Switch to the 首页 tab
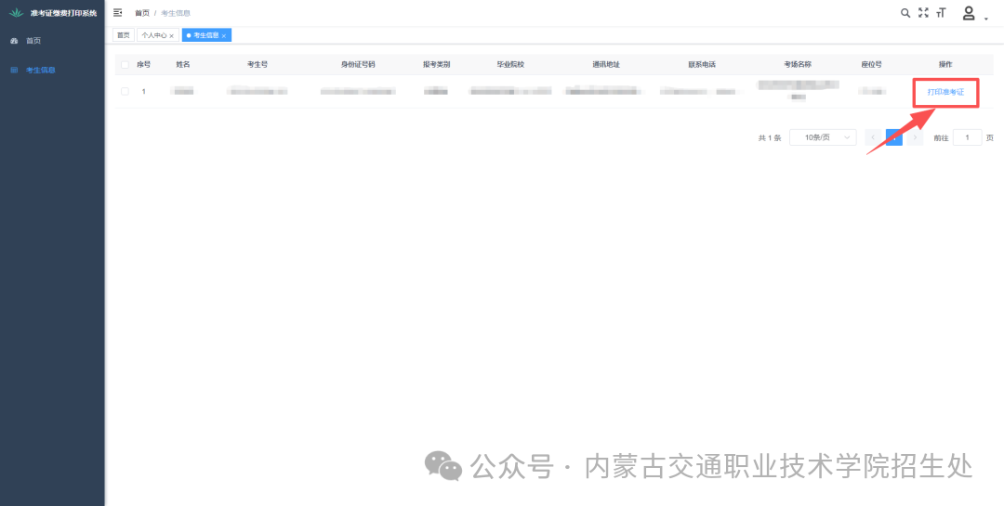Screen dimensions: 1004x506 pos(123,35)
